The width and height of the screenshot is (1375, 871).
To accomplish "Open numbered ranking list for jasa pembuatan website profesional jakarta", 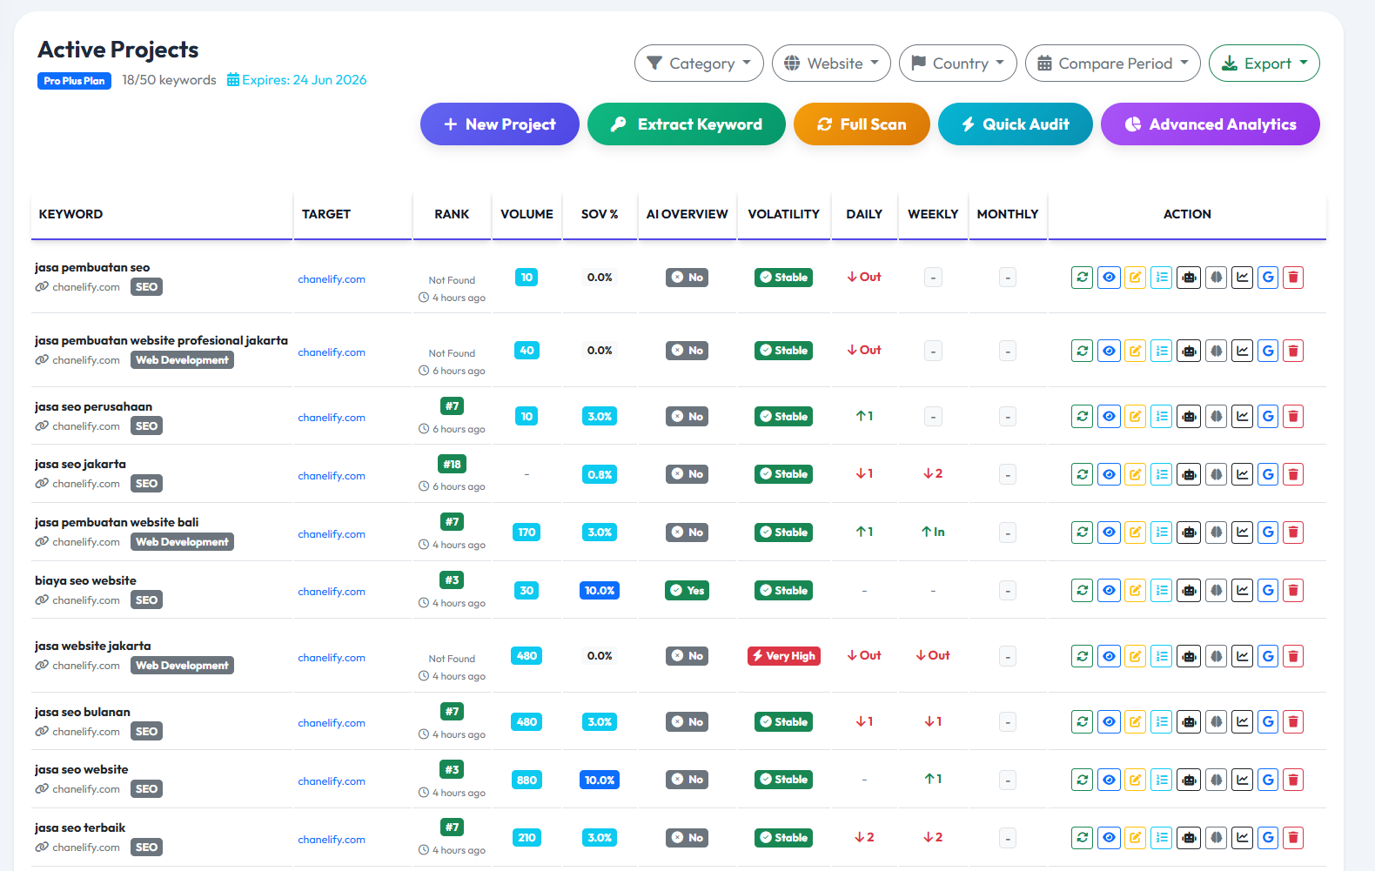I will [1162, 351].
